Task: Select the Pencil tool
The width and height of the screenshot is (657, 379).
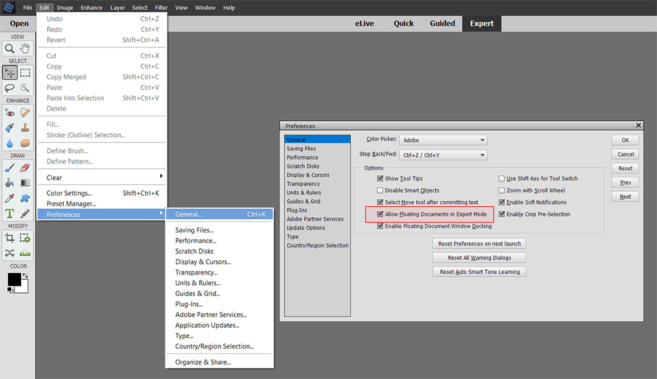Action: [x=25, y=213]
